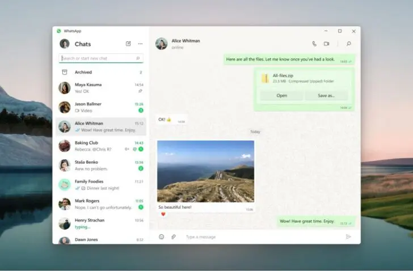Click the 'Wow! Have great time. Enjoy.' sent message

[x=316, y=222]
